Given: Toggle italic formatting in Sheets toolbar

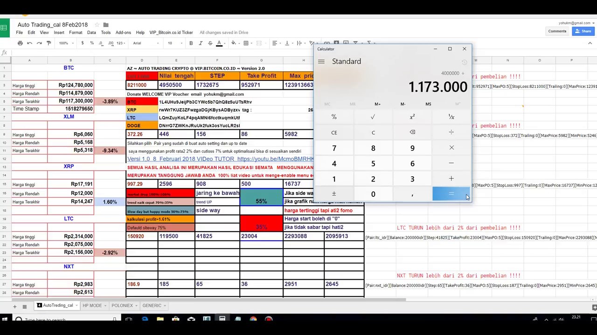Looking at the screenshot, I should [201, 43].
